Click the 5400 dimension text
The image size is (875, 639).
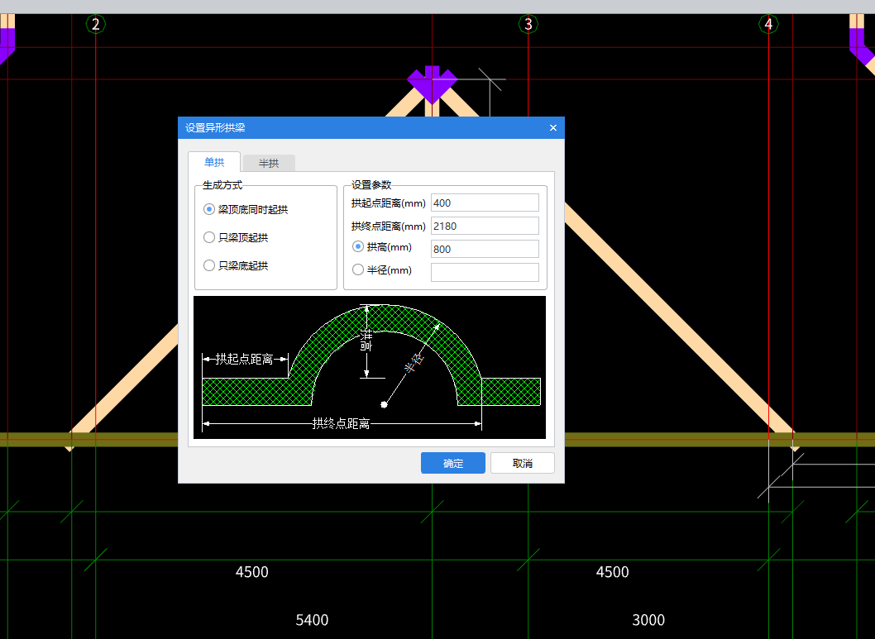(312, 620)
